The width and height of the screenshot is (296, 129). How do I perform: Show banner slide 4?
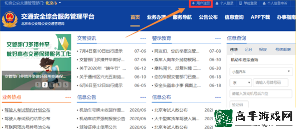pyautogui.click(x=59, y=85)
